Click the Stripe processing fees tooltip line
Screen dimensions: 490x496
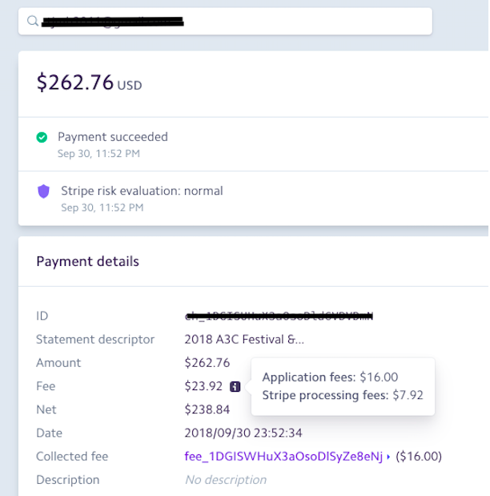tap(343, 395)
